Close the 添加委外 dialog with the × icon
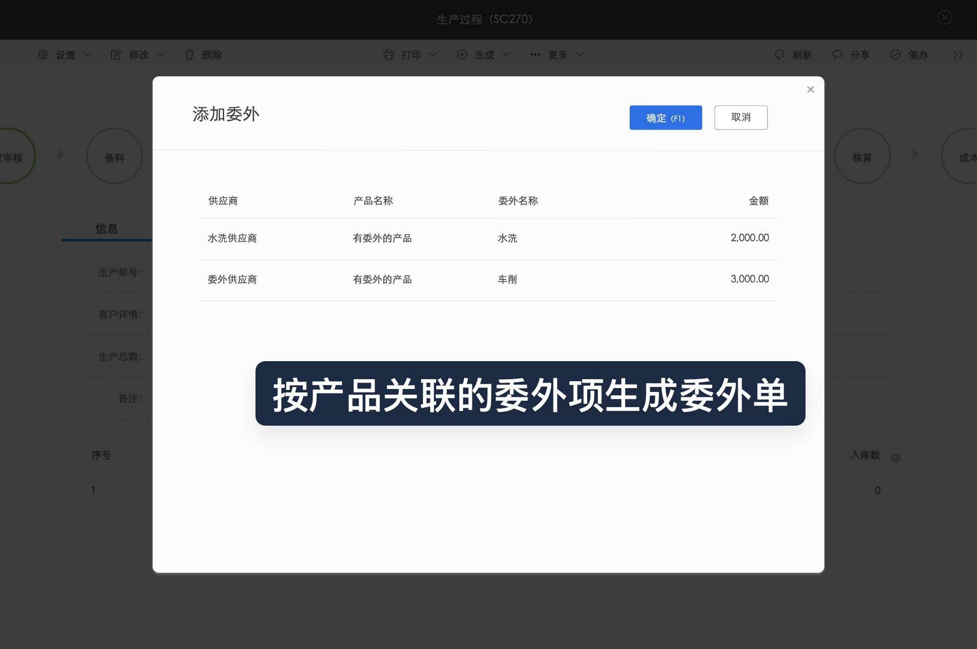 pos(810,89)
